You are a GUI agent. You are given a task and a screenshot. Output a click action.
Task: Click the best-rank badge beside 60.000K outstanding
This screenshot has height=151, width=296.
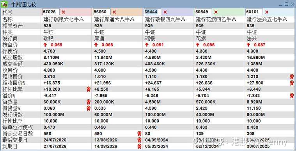point(89,102)
